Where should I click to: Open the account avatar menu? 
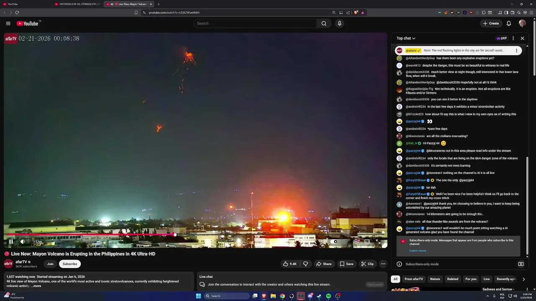point(522,23)
